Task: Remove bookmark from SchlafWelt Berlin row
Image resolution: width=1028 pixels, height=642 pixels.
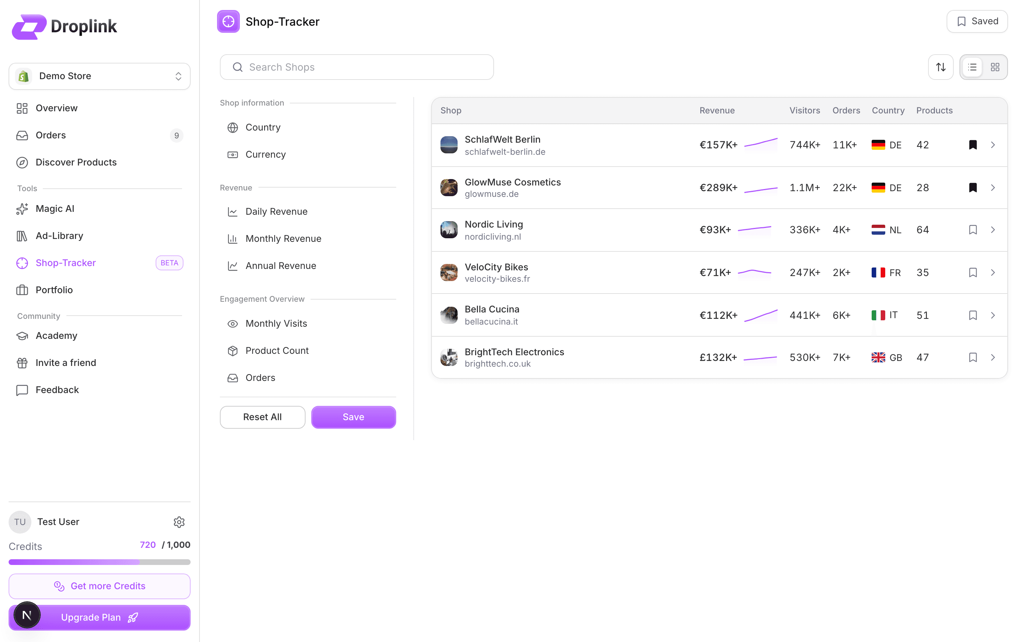Action: coord(973,145)
